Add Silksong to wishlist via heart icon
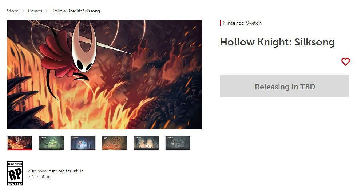Image resolution: width=357 pixels, height=192 pixels. click(345, 62)
